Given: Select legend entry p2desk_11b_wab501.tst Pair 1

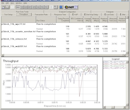Looking at the screenshot, I should [x=114, y=68].
